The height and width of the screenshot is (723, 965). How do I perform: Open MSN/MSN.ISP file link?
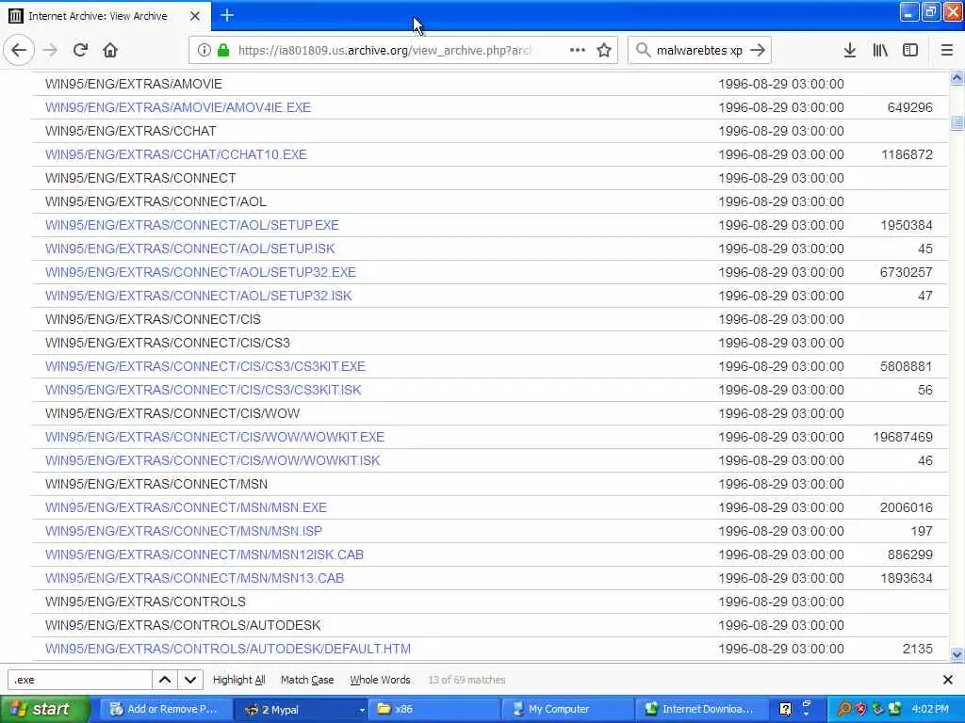point(184,531)
